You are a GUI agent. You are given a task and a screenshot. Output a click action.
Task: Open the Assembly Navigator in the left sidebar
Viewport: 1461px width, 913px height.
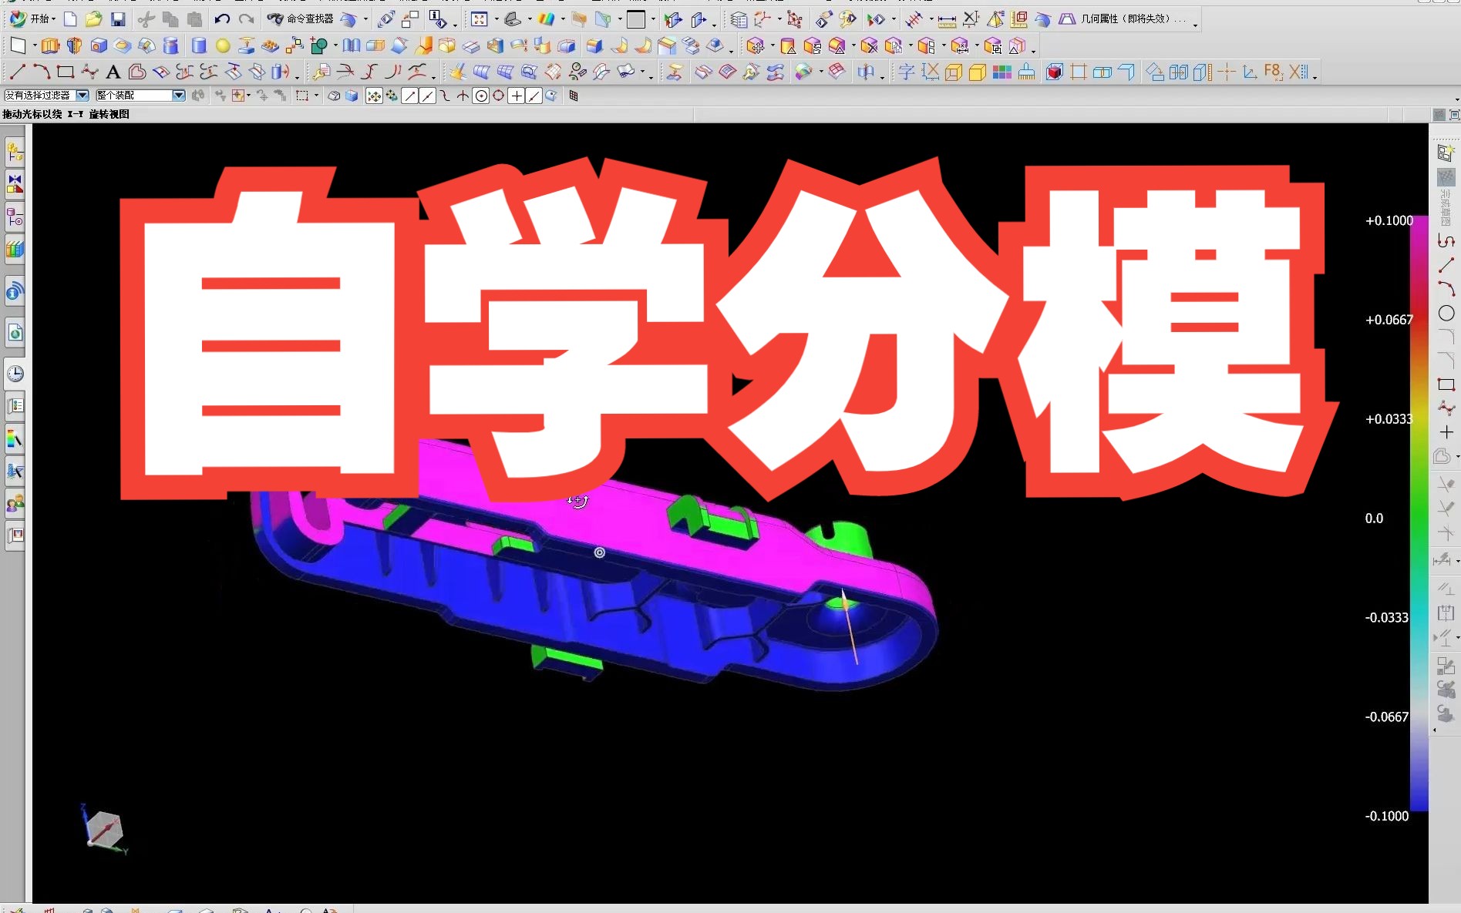[15, 153]
